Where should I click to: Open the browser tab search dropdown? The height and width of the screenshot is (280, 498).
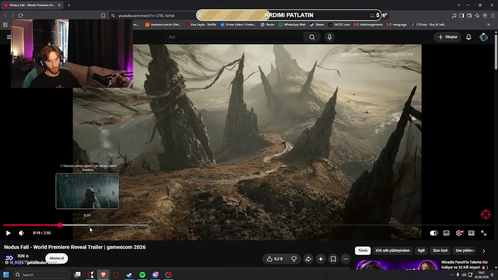click(x=459, y=5)
